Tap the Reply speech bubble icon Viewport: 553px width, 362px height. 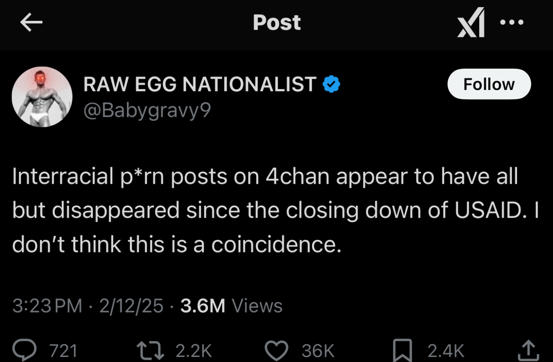[x=26, y=349]
